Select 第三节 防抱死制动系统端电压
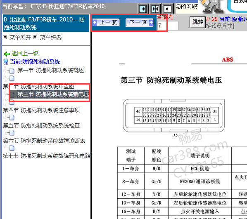The height and width of the screenshot is (219, 247). (53, 94)
